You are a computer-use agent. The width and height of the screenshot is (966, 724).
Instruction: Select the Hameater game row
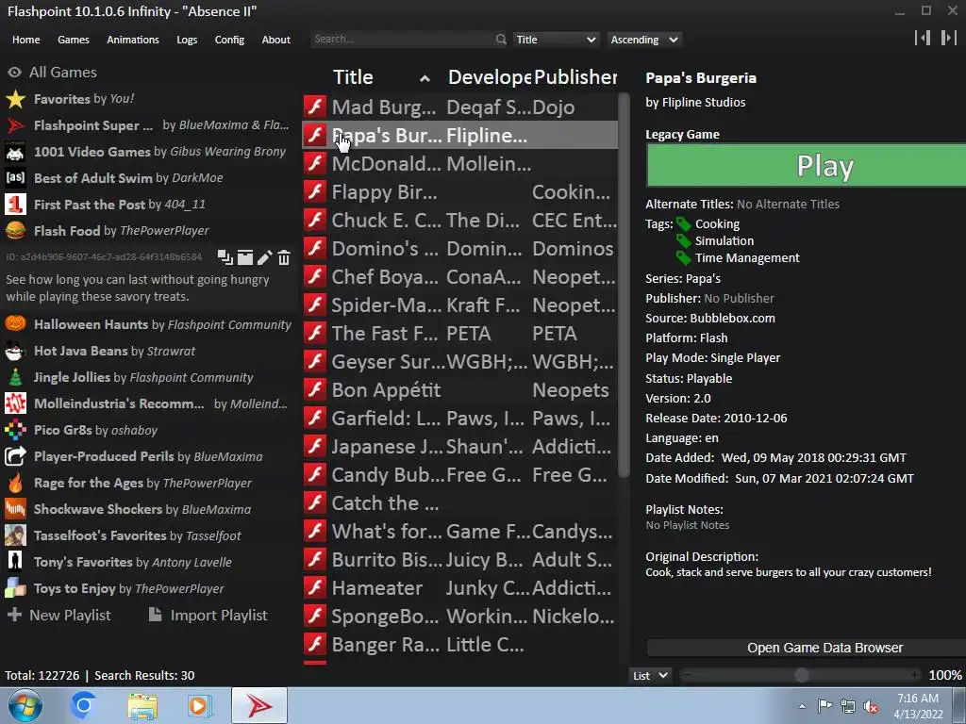tap(459, 588)
